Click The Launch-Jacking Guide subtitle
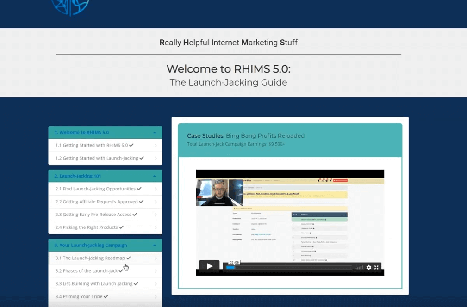Screen dimensions: 467x307 click(x=229, y=82)
